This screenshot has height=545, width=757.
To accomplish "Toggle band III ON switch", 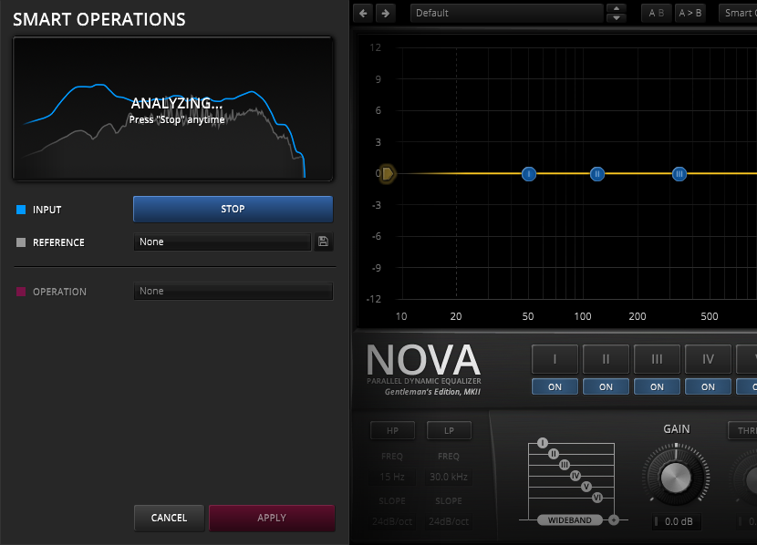I will coord(657,386).
